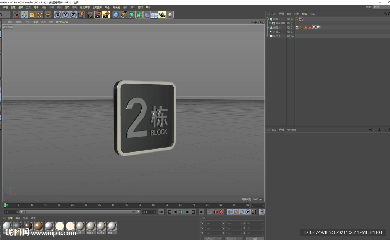Open ProRender menu in viewport

(62, 22)
